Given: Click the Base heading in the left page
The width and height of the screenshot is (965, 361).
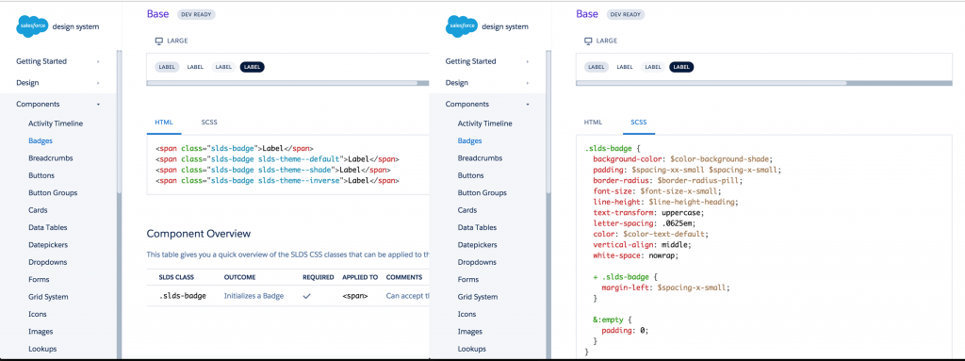Looking at the screenshot, I should pos(157,13).
